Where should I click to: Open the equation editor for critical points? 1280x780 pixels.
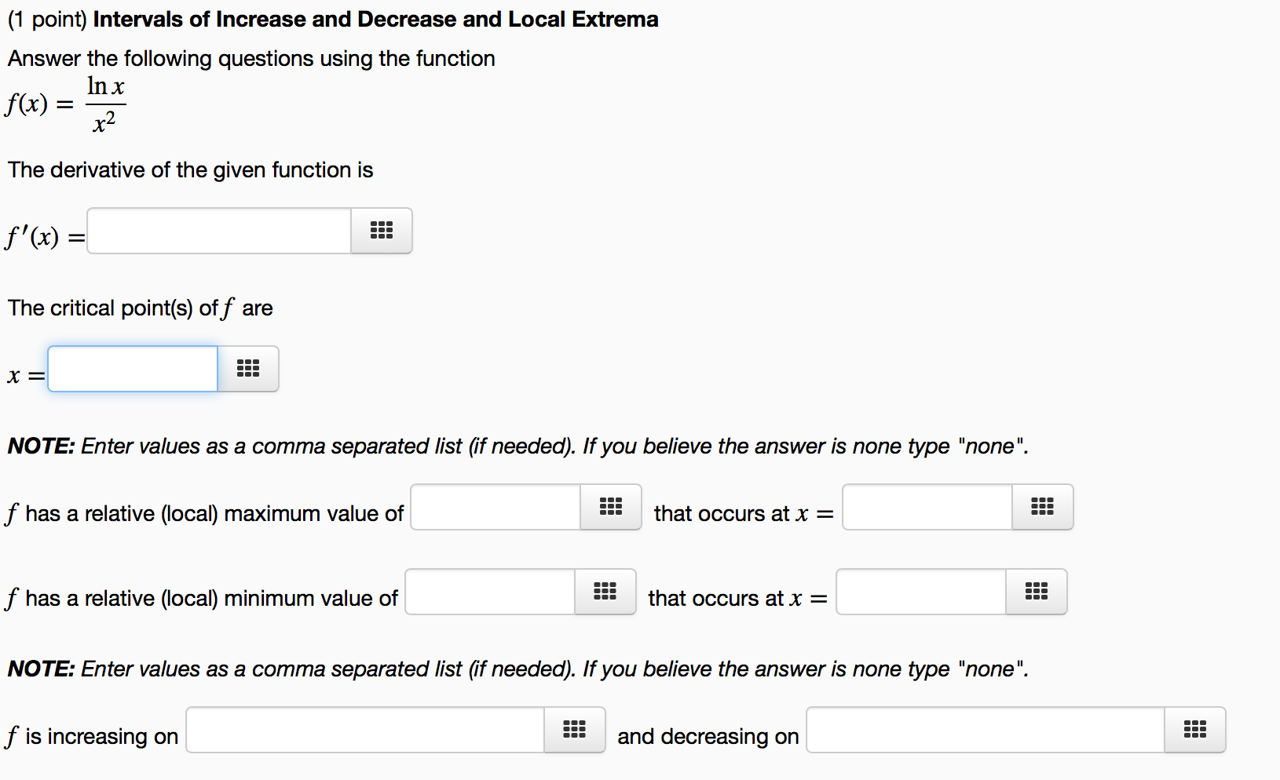click(x=248, y=369)
